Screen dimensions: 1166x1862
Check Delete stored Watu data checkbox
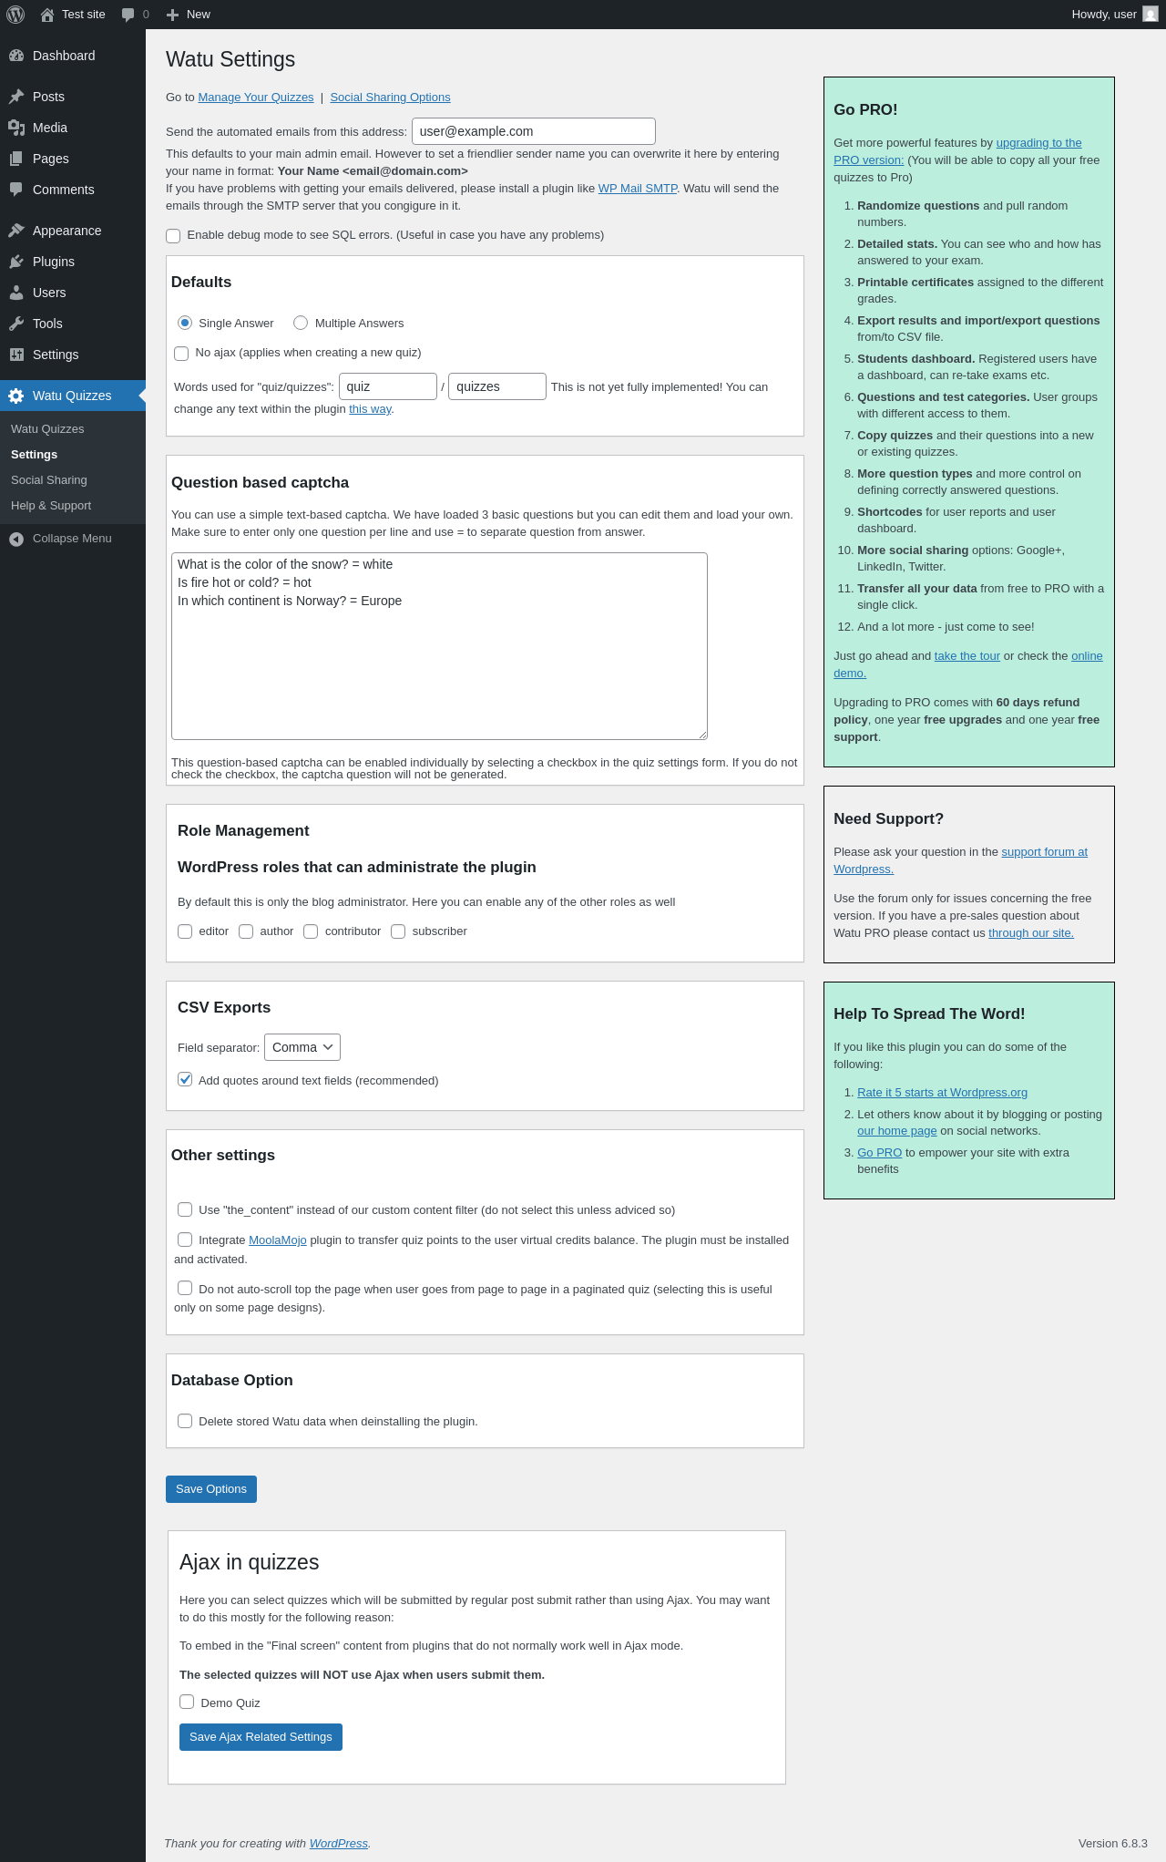[185, 1421]
